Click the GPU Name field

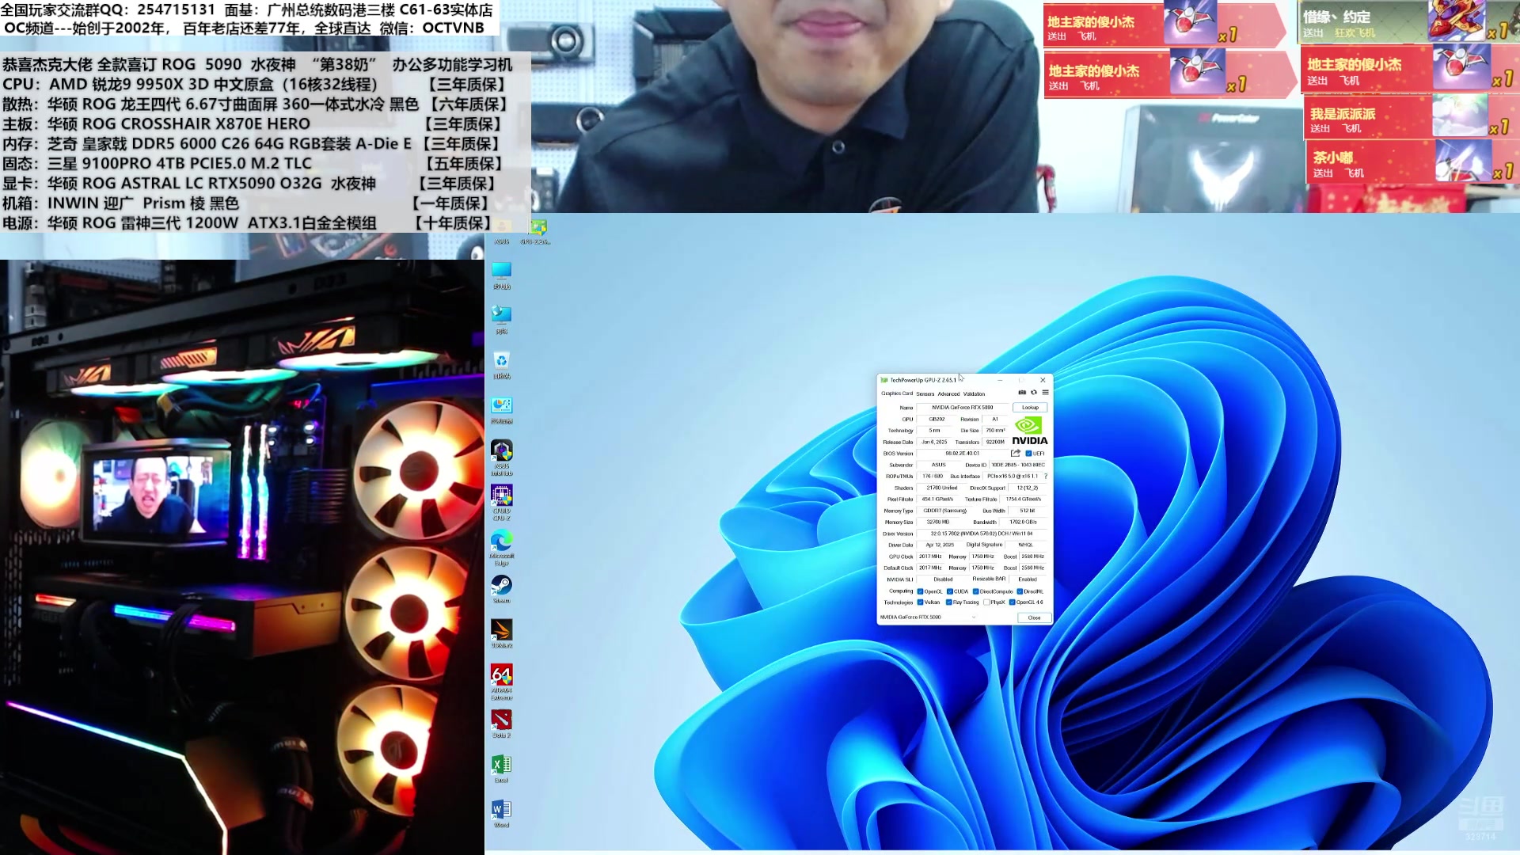click(962, 408)
